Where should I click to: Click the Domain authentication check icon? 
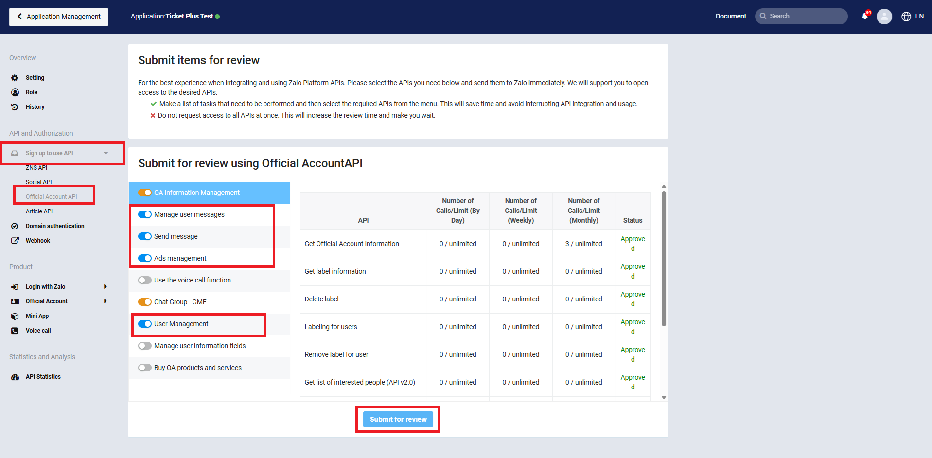click(x=15, y=226)
